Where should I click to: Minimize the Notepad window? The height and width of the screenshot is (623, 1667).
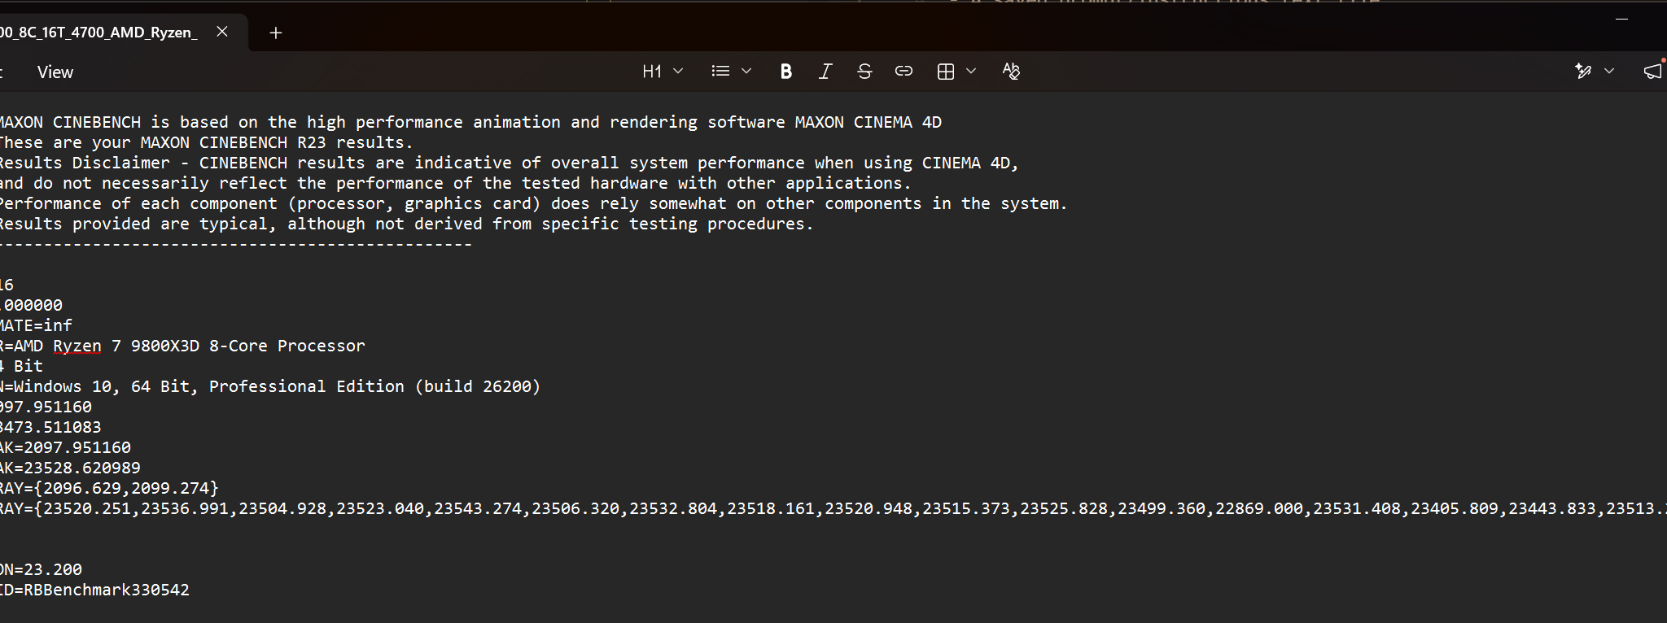[1621, 18]
